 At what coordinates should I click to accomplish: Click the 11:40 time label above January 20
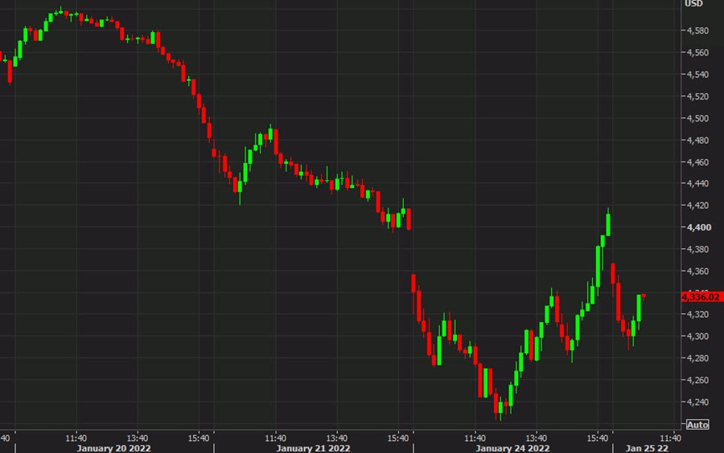click(x=76, y=438)
